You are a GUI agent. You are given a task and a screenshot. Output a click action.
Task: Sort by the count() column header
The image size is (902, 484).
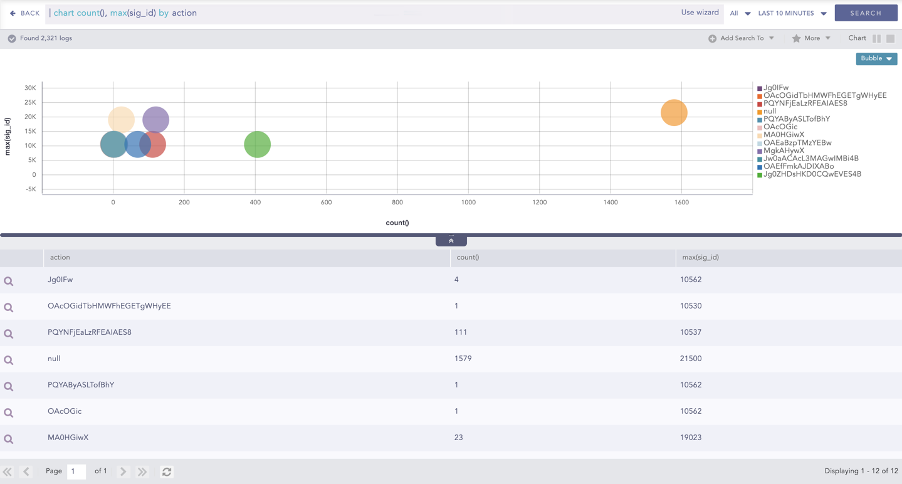468,258
